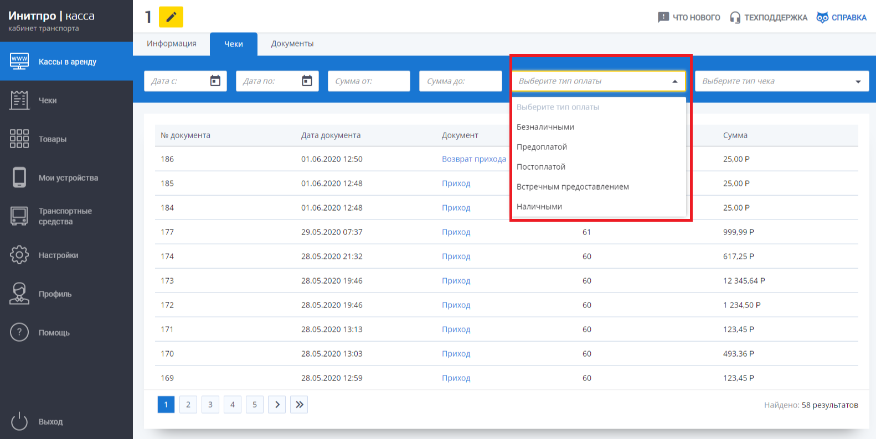Click the Мои устройства phone icon
Screen dimensions: 876x439
pos(19,177)
